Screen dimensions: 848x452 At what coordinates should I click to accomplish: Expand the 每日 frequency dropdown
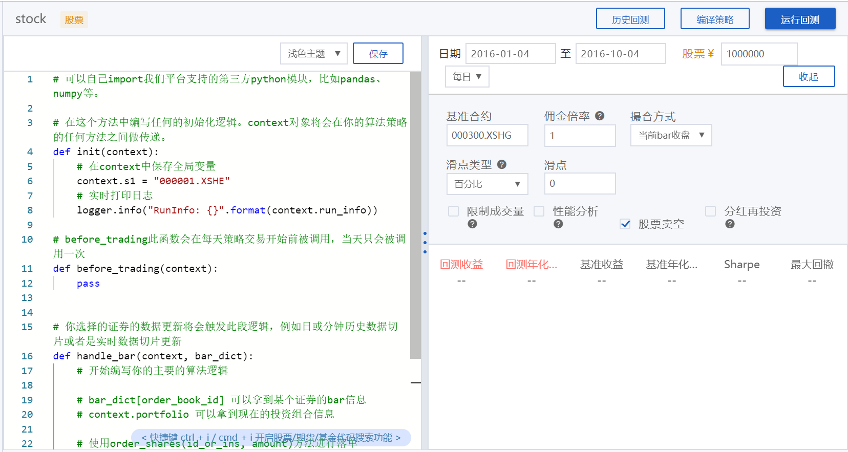tap(467, 77)
